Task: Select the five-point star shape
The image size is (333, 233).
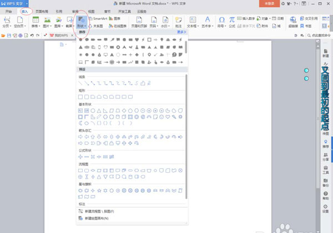Action: pyautogui.click(x=99, y=190)
